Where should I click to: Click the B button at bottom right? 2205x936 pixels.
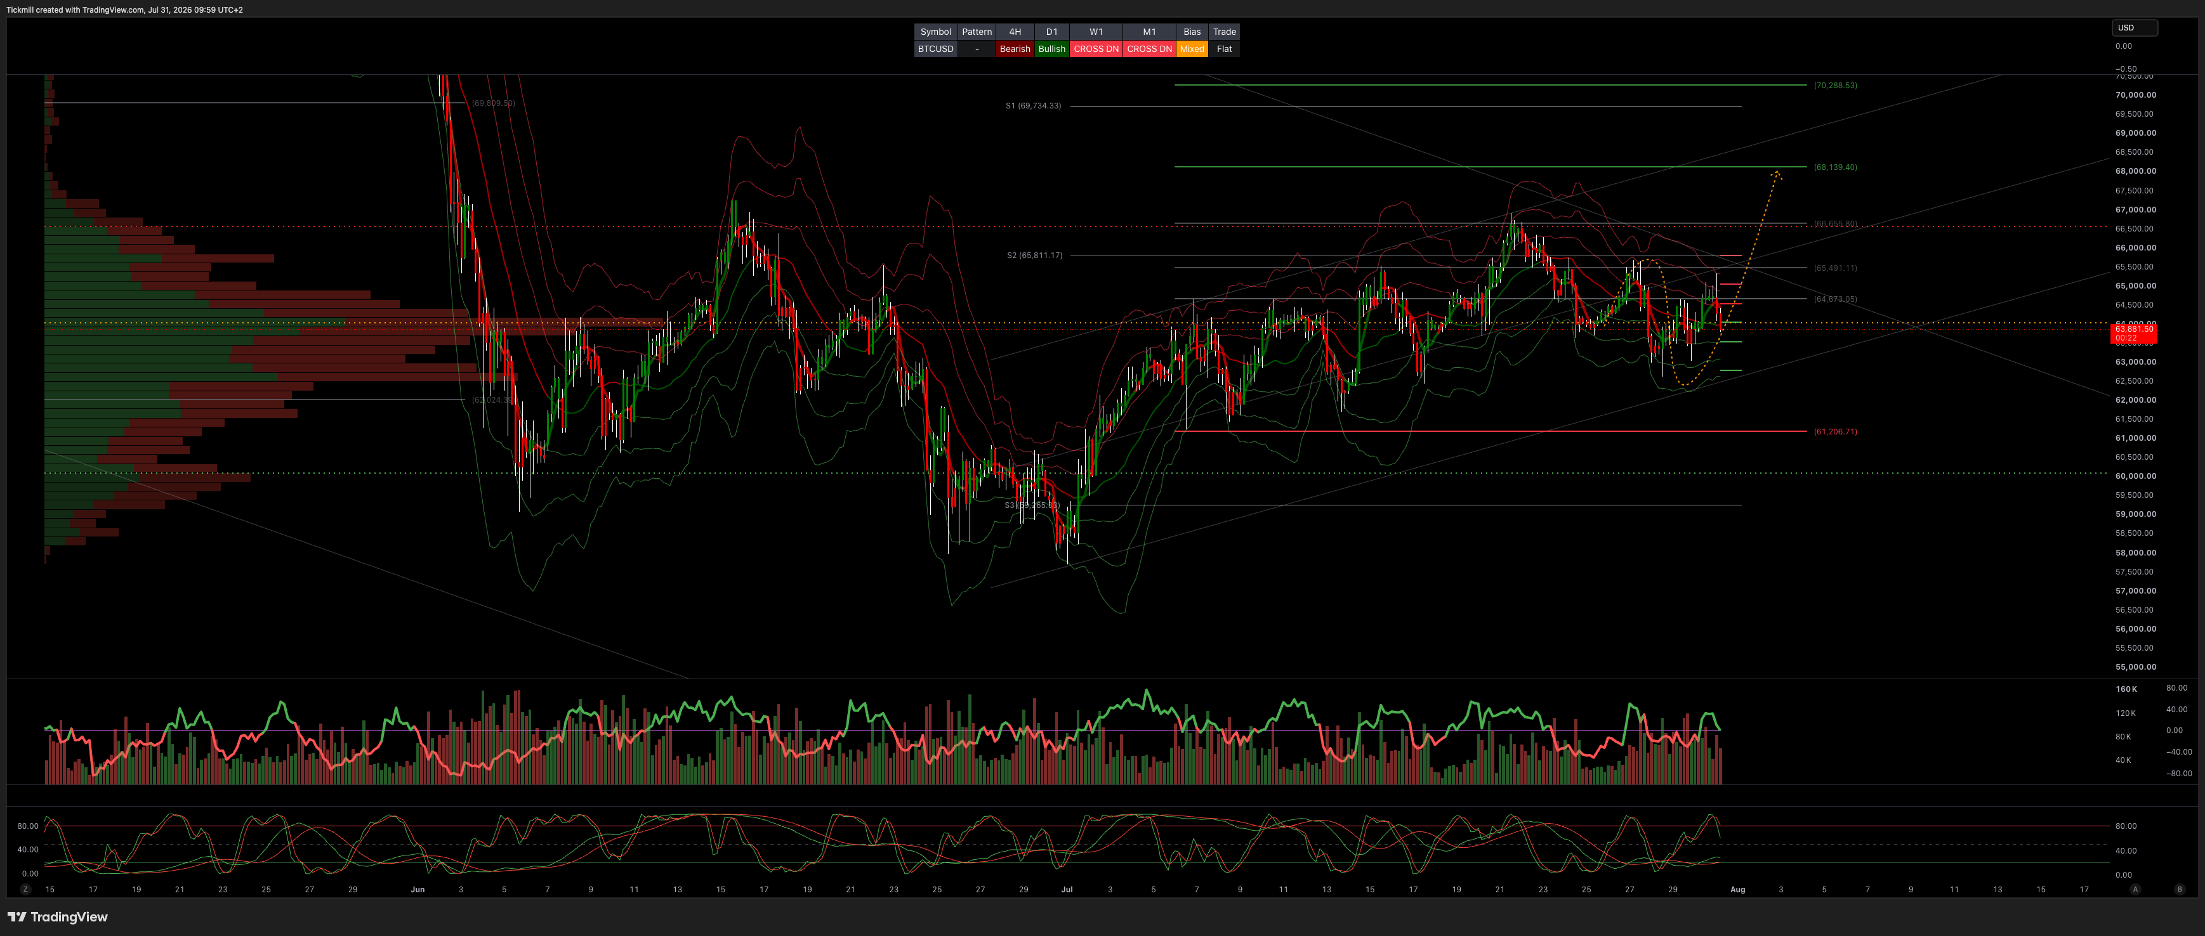pyautogui.click(x=2180, y=889)
